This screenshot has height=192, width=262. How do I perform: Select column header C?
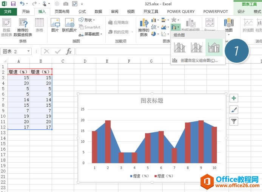(63, 61)
